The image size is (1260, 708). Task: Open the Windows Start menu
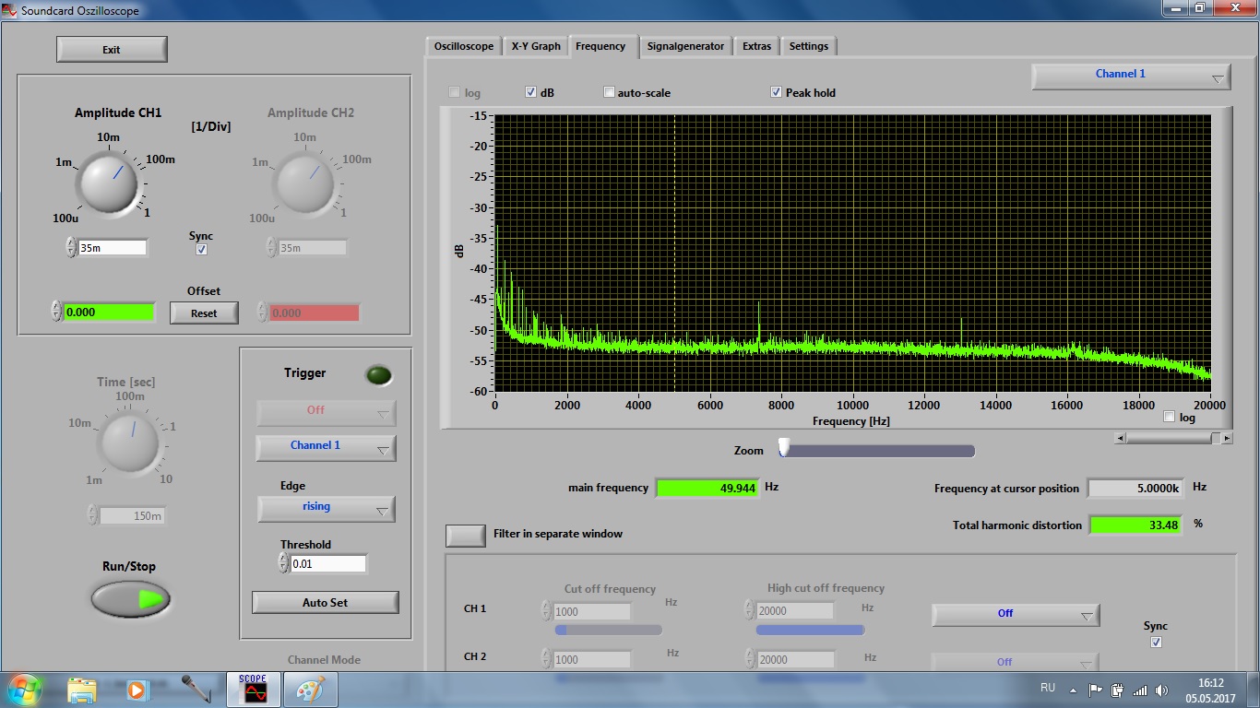coord(24,690)
